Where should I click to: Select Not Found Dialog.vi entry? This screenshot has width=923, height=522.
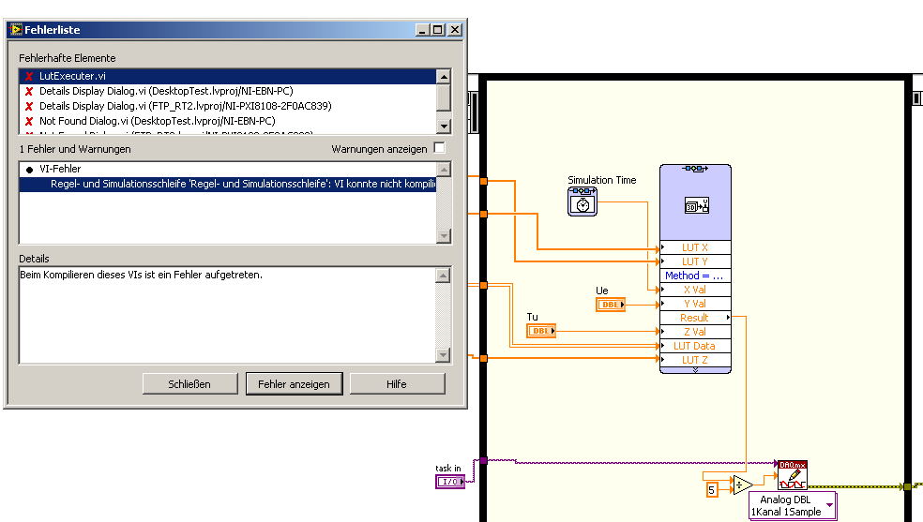pos(156,121)
